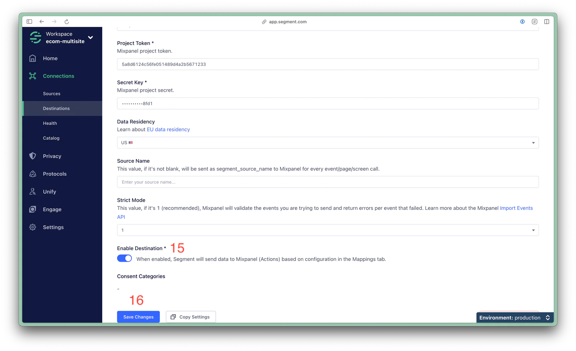Click the Connections nodes icon
576x351 pixels.
(33, 76)
